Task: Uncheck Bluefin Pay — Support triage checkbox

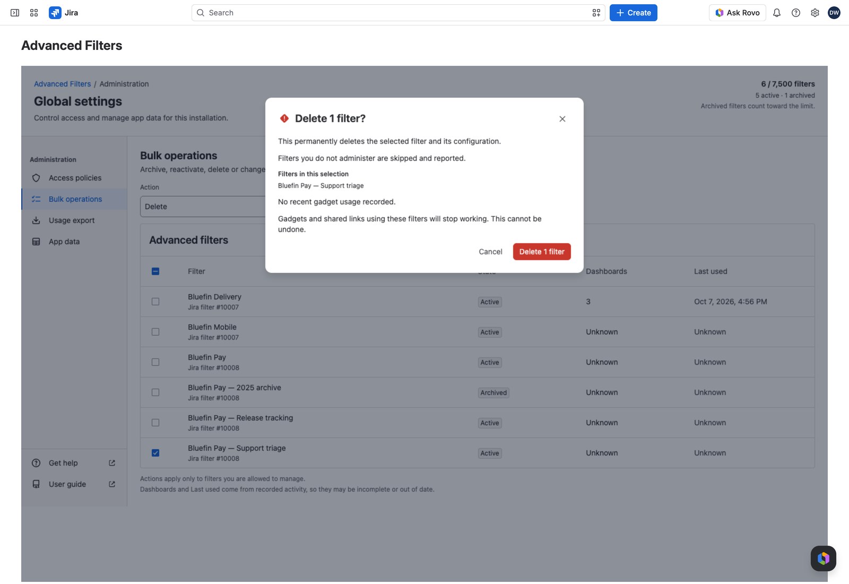Action: coord(155,453)
